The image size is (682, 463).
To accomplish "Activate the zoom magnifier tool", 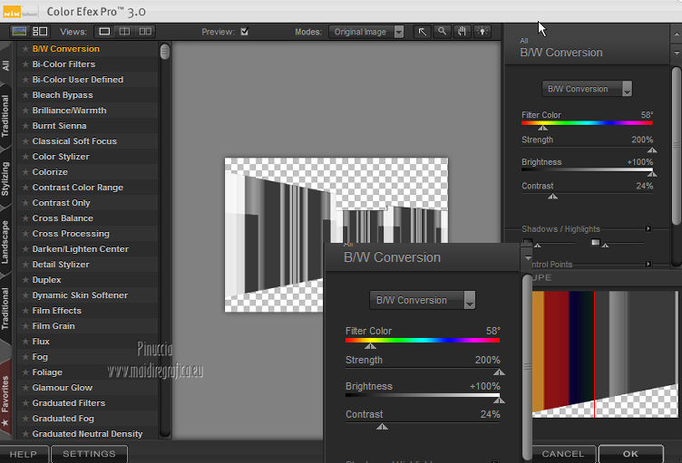I will pyautogui.click(x=442, y=32).
